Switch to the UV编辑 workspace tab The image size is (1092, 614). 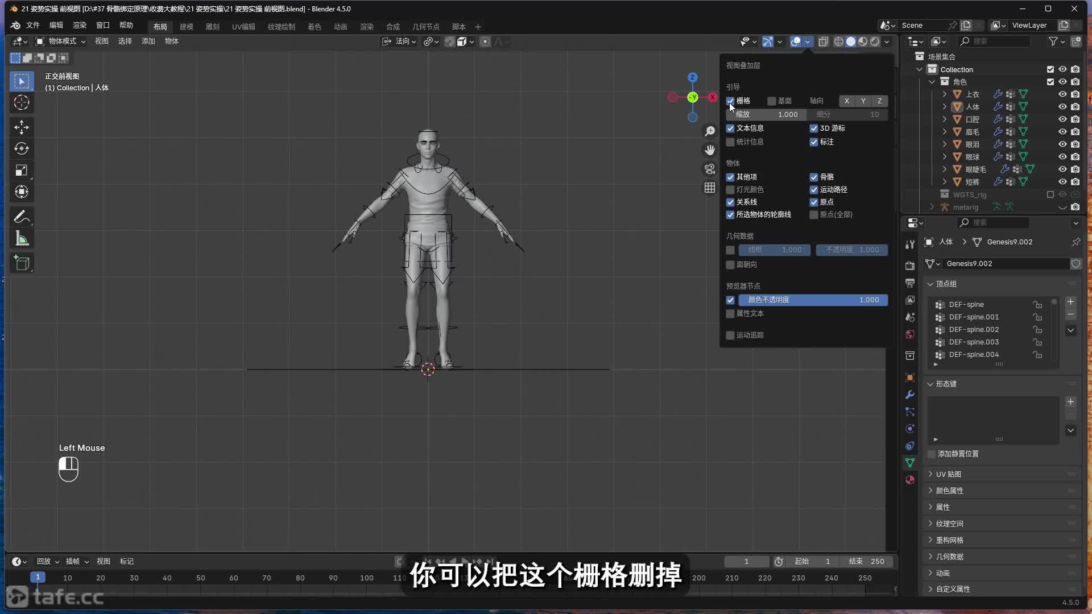[x=243, y=27]
